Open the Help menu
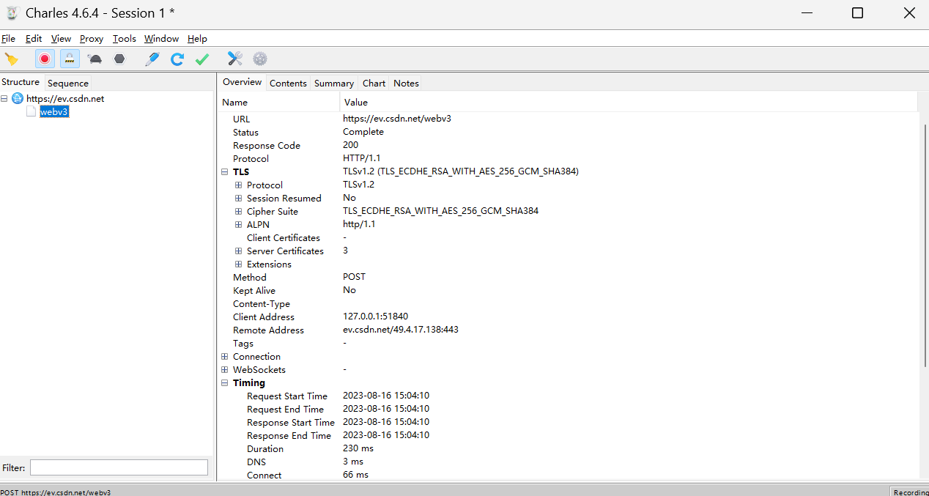The image size is (929, 496). coord(197,39)
